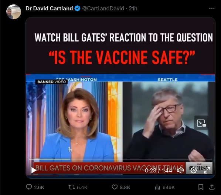Open the 21h timestamp link
The height and width of the screenshot is (195, 221).
(x=133, y=9)
